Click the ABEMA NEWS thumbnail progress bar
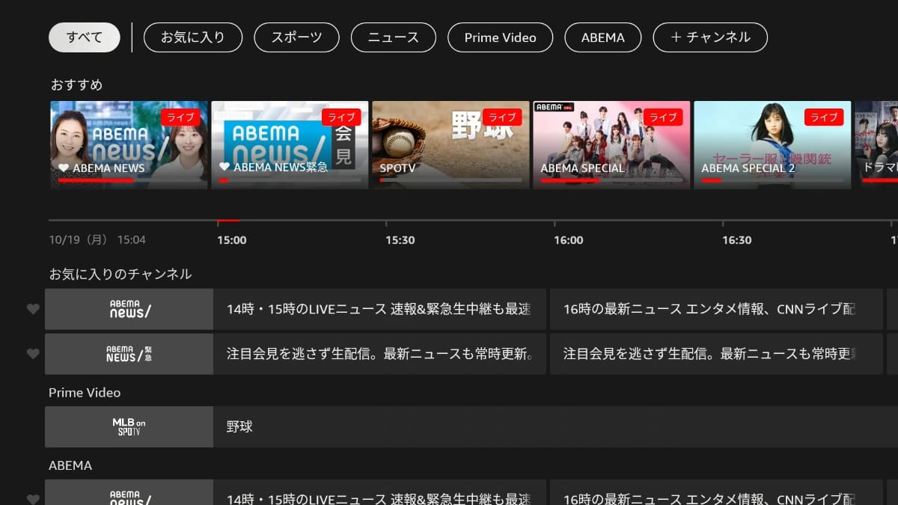898x505 pixels. (x=129, y=180)
